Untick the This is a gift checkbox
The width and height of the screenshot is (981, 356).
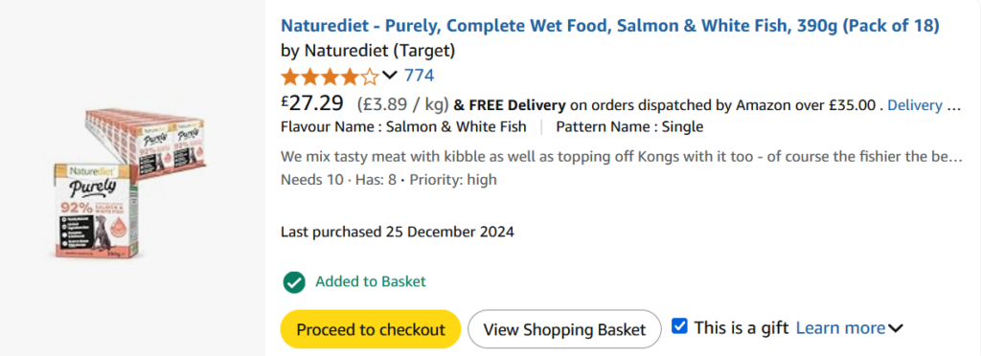coord(679,326)
